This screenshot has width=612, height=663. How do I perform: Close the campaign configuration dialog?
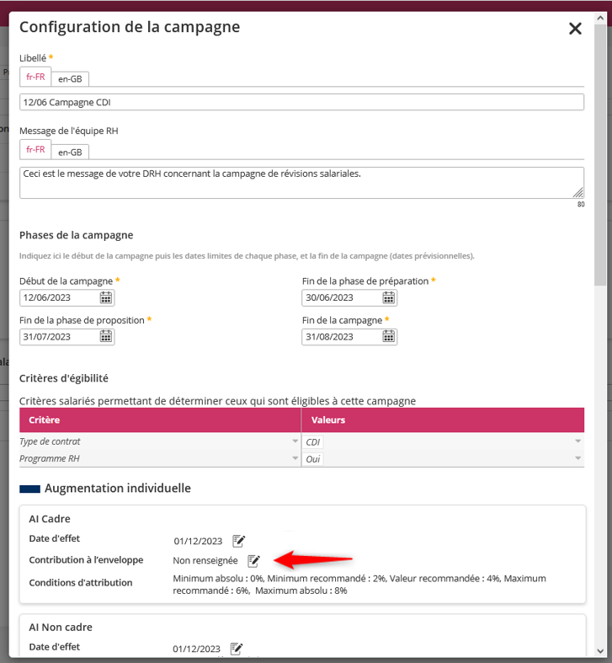[x=575, y=29]
